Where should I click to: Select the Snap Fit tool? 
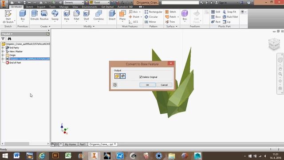[x=229, y=12]
